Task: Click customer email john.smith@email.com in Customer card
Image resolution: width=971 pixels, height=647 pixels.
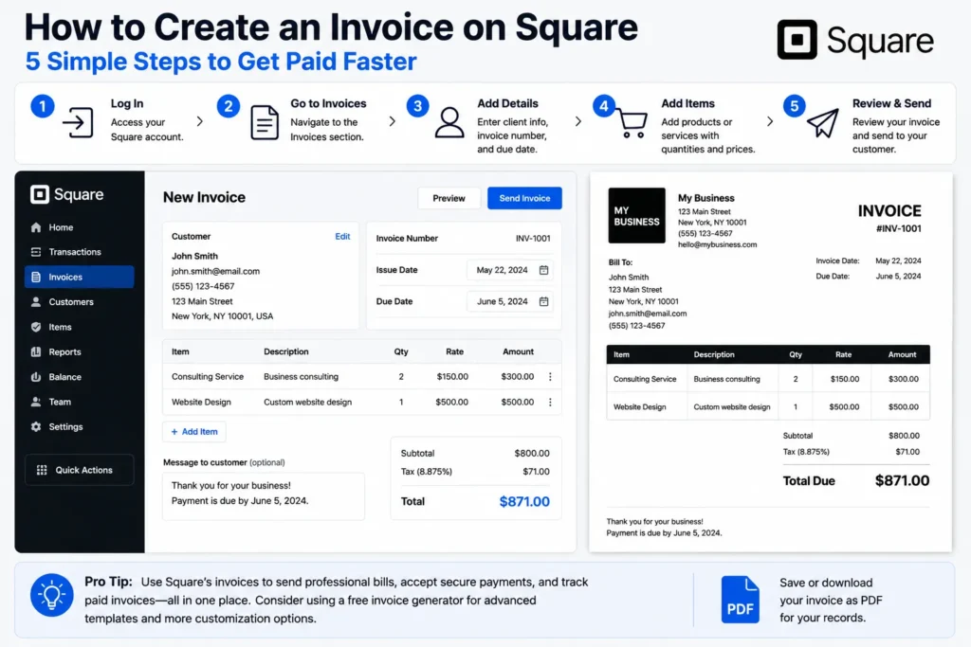Action: pos(215,271)
